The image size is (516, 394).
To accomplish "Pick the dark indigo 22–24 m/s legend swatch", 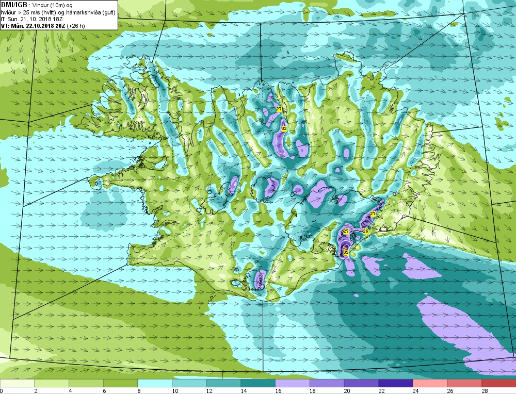I will 396,383.
